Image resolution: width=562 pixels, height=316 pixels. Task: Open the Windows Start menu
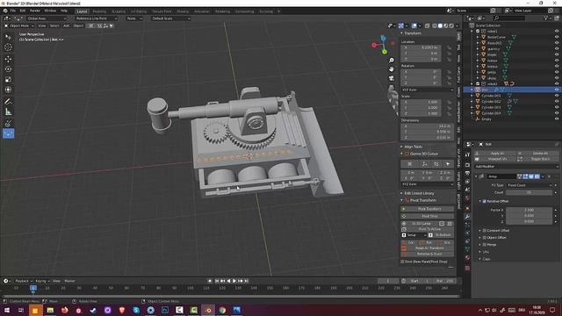coord(6,310)
